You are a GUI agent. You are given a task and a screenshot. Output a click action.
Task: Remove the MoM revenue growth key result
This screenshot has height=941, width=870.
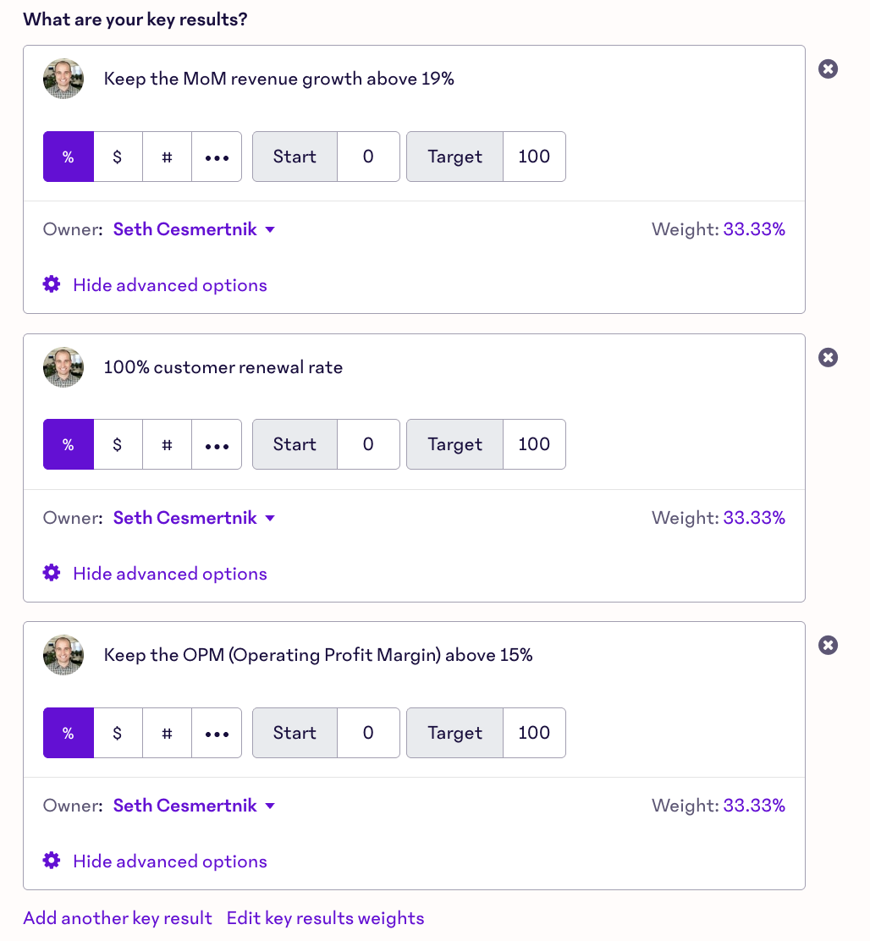pyautogui.click(x=828, y=69)
